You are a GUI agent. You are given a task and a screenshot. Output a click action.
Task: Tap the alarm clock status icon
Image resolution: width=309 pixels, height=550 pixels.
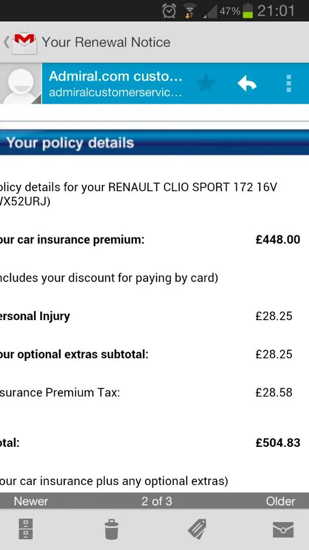pyautogui.click(x=169, y=11)
